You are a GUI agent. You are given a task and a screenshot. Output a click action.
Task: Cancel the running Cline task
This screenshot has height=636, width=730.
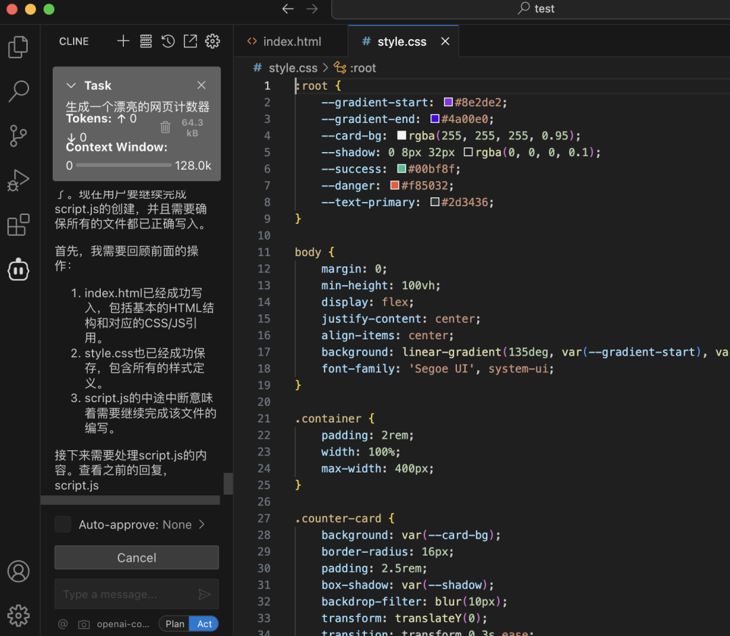pyautogui.click(x=136, y=558)
